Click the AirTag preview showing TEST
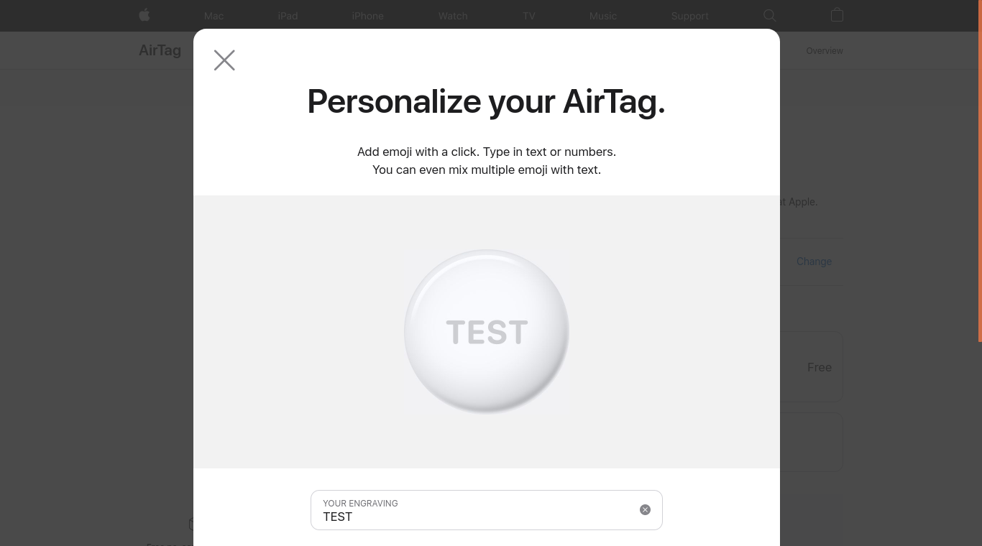The height and width of the screenshot is (546, 982). 487,331
